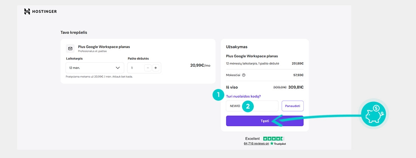Viewport: 416px width, 158px height.
Task: Decrease mailbox count with minus button
Action: click(148, 68)
